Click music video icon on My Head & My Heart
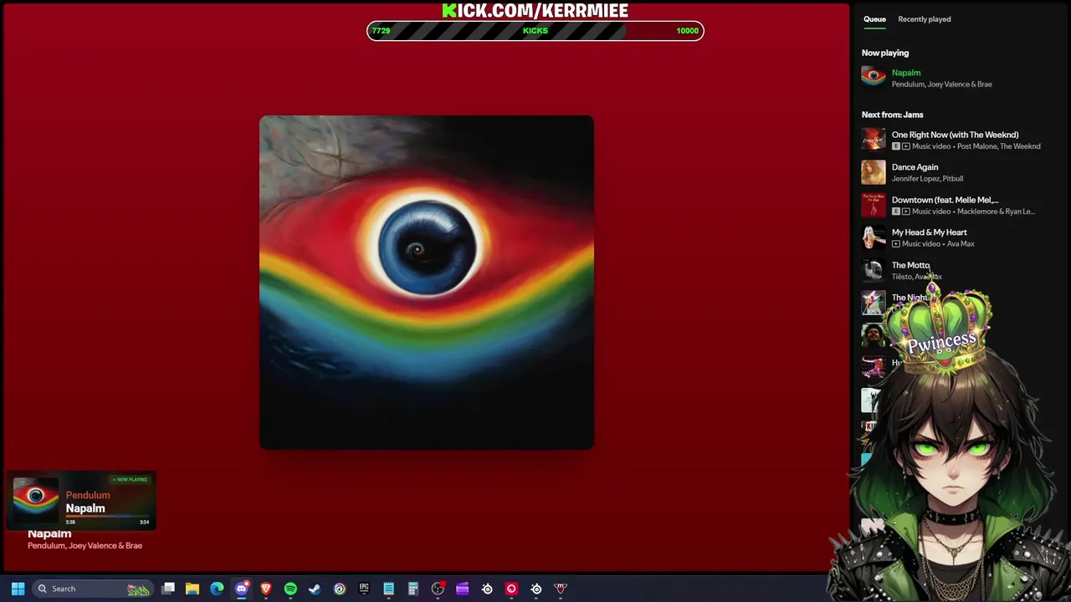The width and height of the screenshot is (1071, 602). [x=895, y=244]
